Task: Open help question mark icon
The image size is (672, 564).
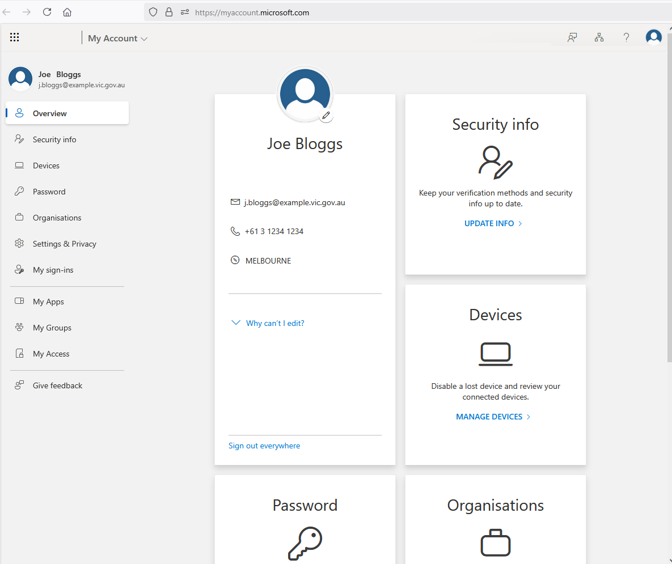Action: (626, 37)
